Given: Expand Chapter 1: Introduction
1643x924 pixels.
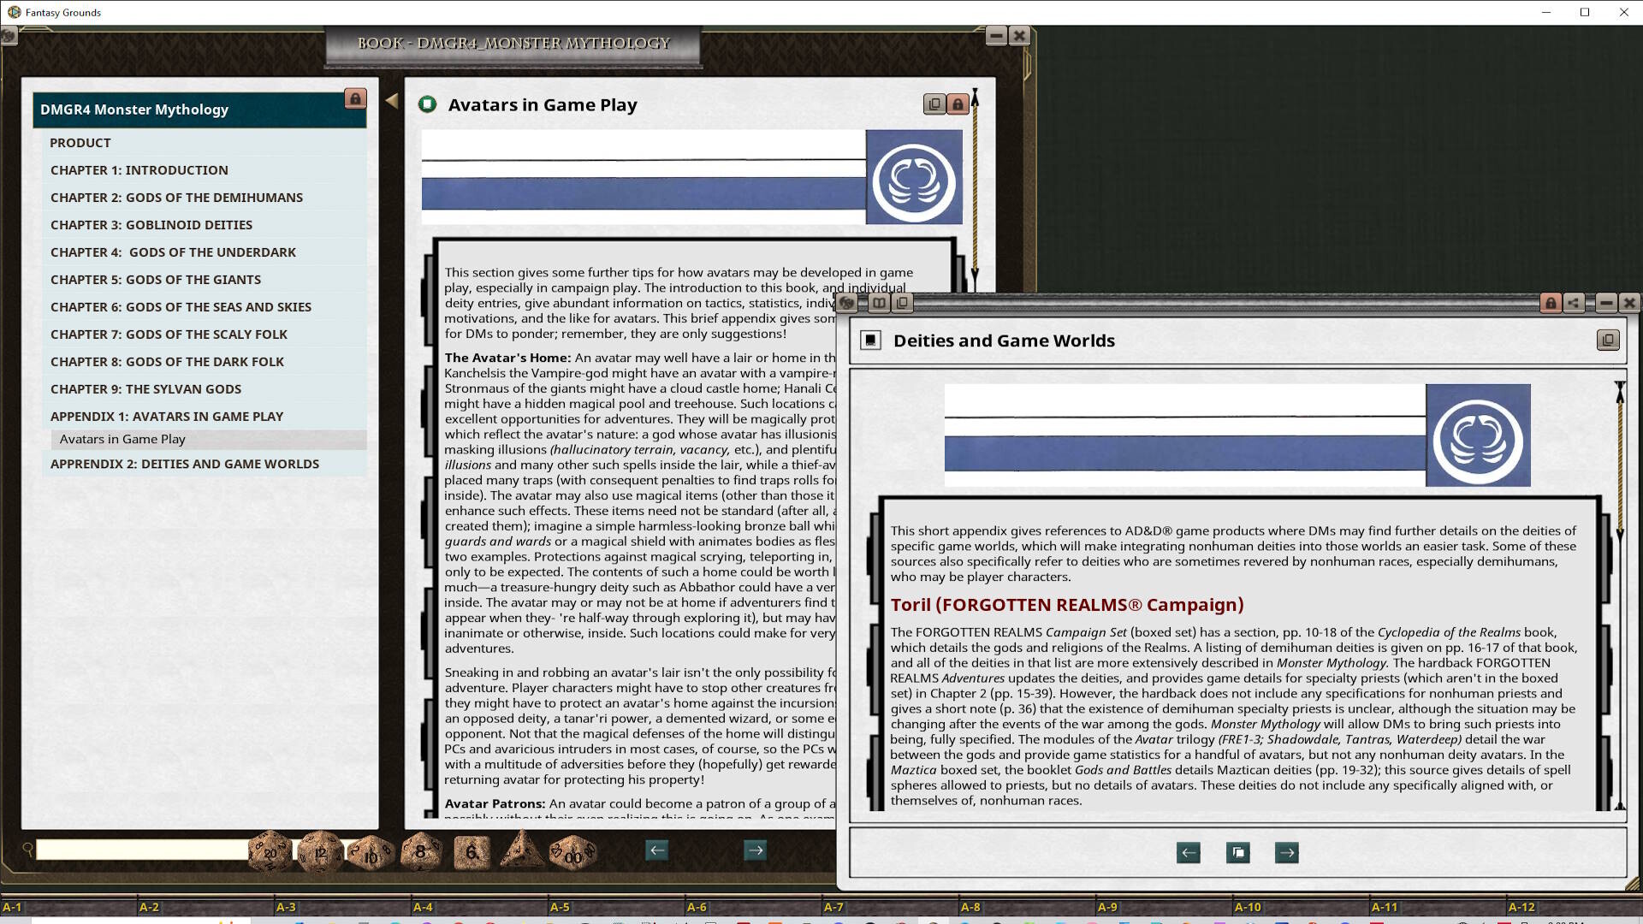Looking at the screenshot, I should click(205, 170).
